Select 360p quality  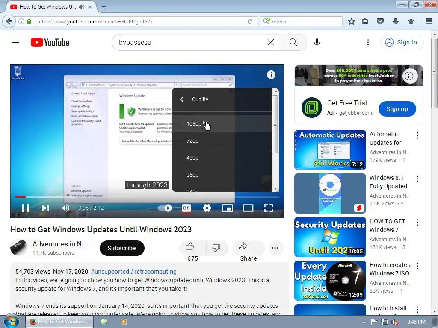coord(221,175)
